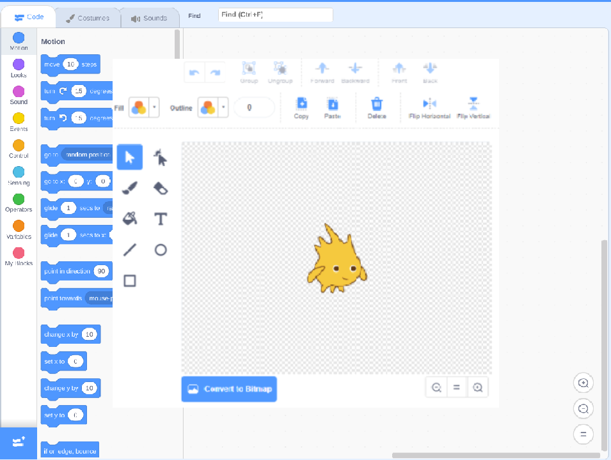
Task: Click the Fill color swatch
Action: click(139, 107)
